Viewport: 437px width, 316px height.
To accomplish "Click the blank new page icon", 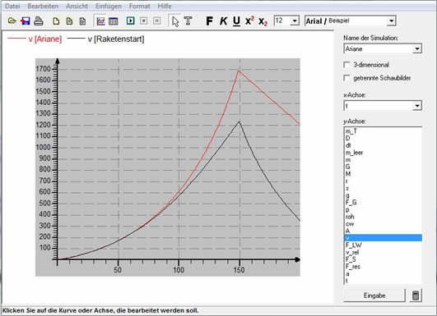I will click(x=56, y=21).
